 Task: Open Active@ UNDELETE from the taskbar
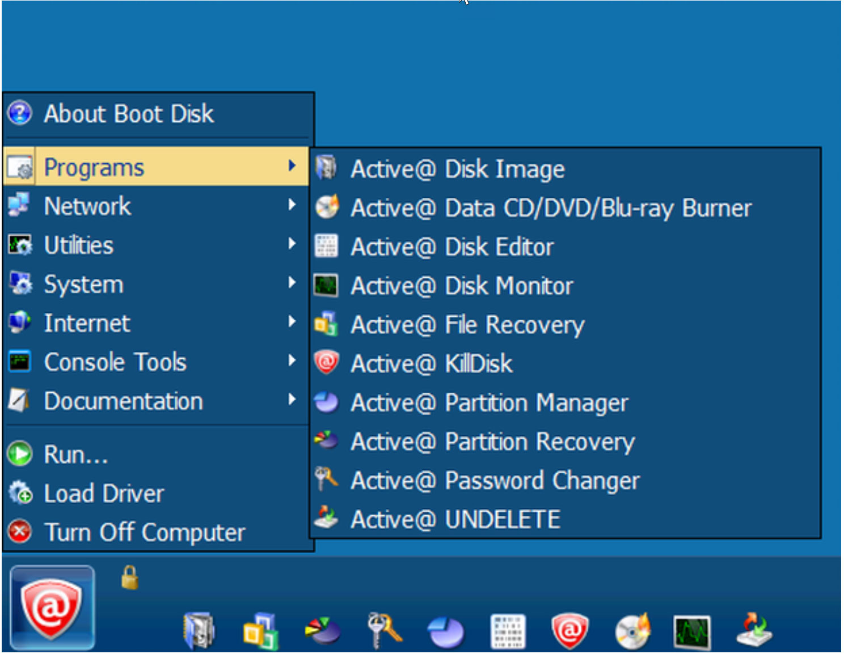click(754, 629)
